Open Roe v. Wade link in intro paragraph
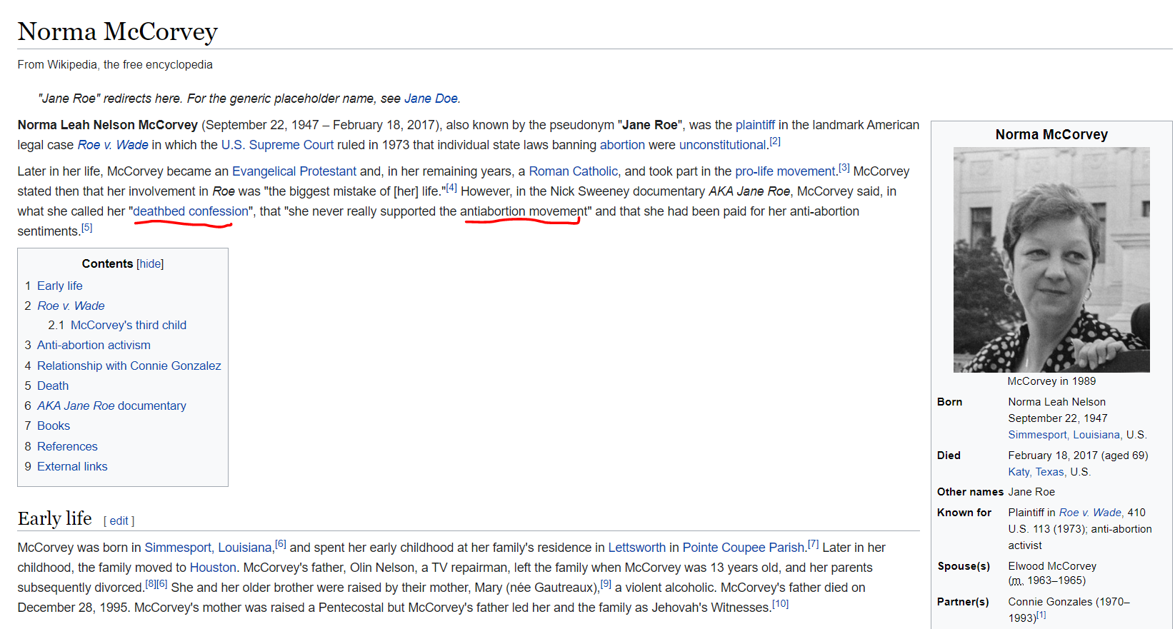Image resolution: width=1175 pixels, height=629 pixels. (x=113, y=145)
